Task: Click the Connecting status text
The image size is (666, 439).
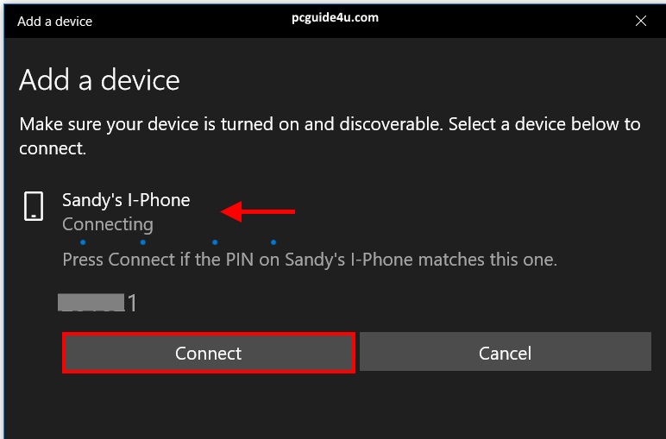Action: click(x=108, y=224)
